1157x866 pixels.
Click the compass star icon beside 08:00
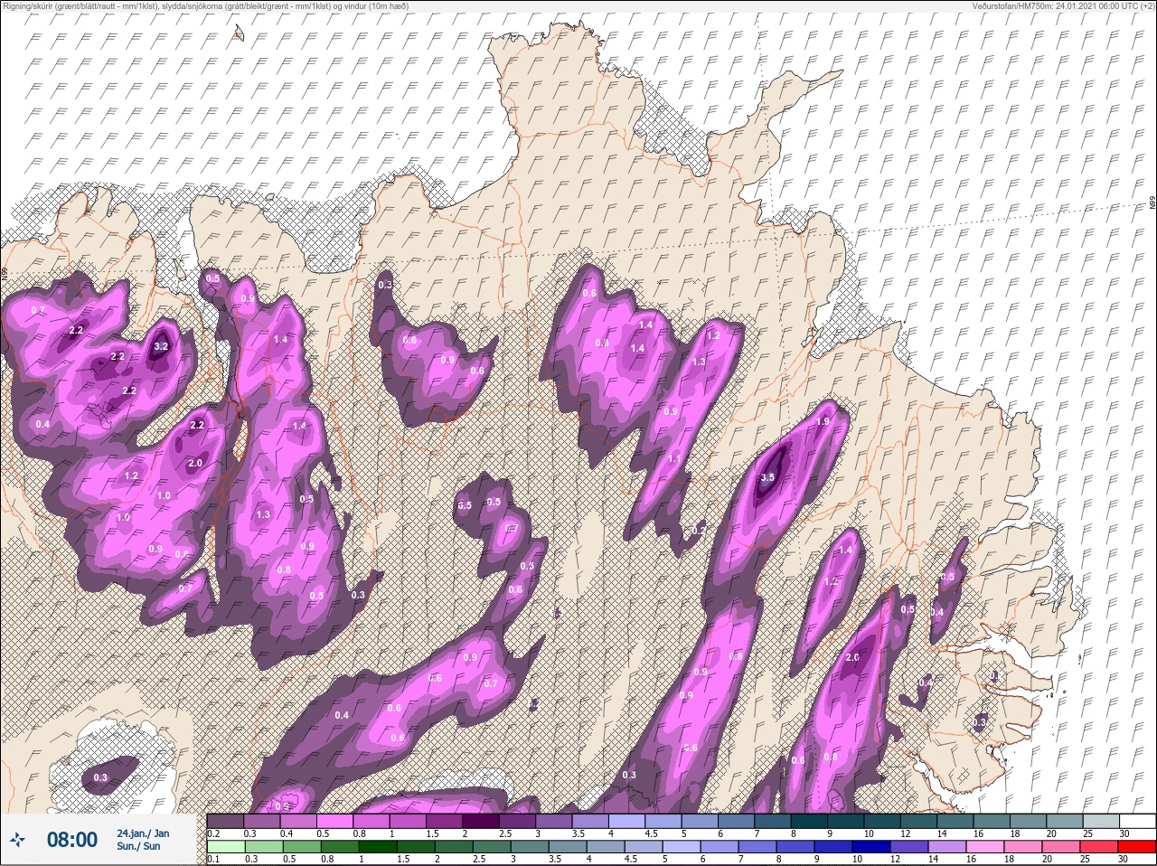17,841
